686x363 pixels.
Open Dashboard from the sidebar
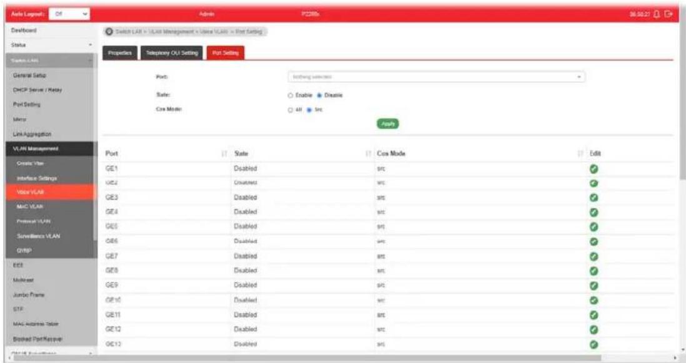click(x=24, y=31)
